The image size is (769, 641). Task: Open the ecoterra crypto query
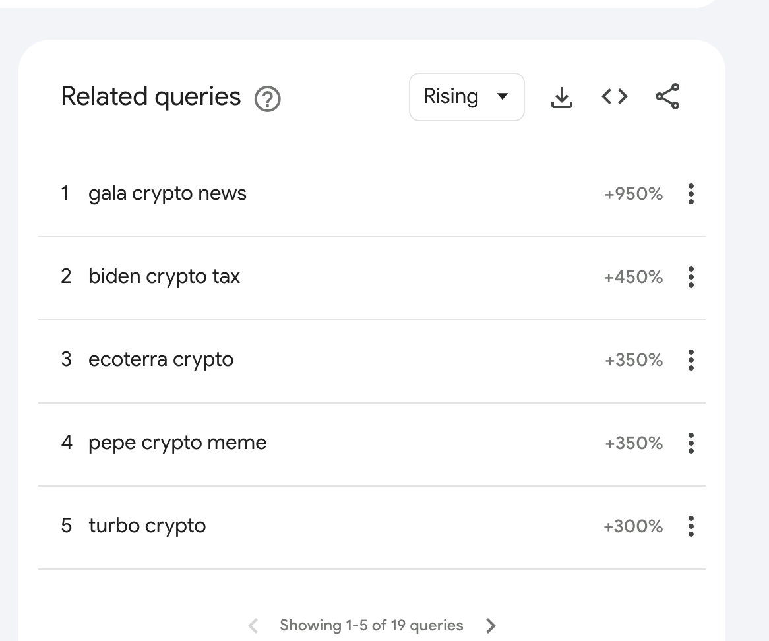click(161, 360)
